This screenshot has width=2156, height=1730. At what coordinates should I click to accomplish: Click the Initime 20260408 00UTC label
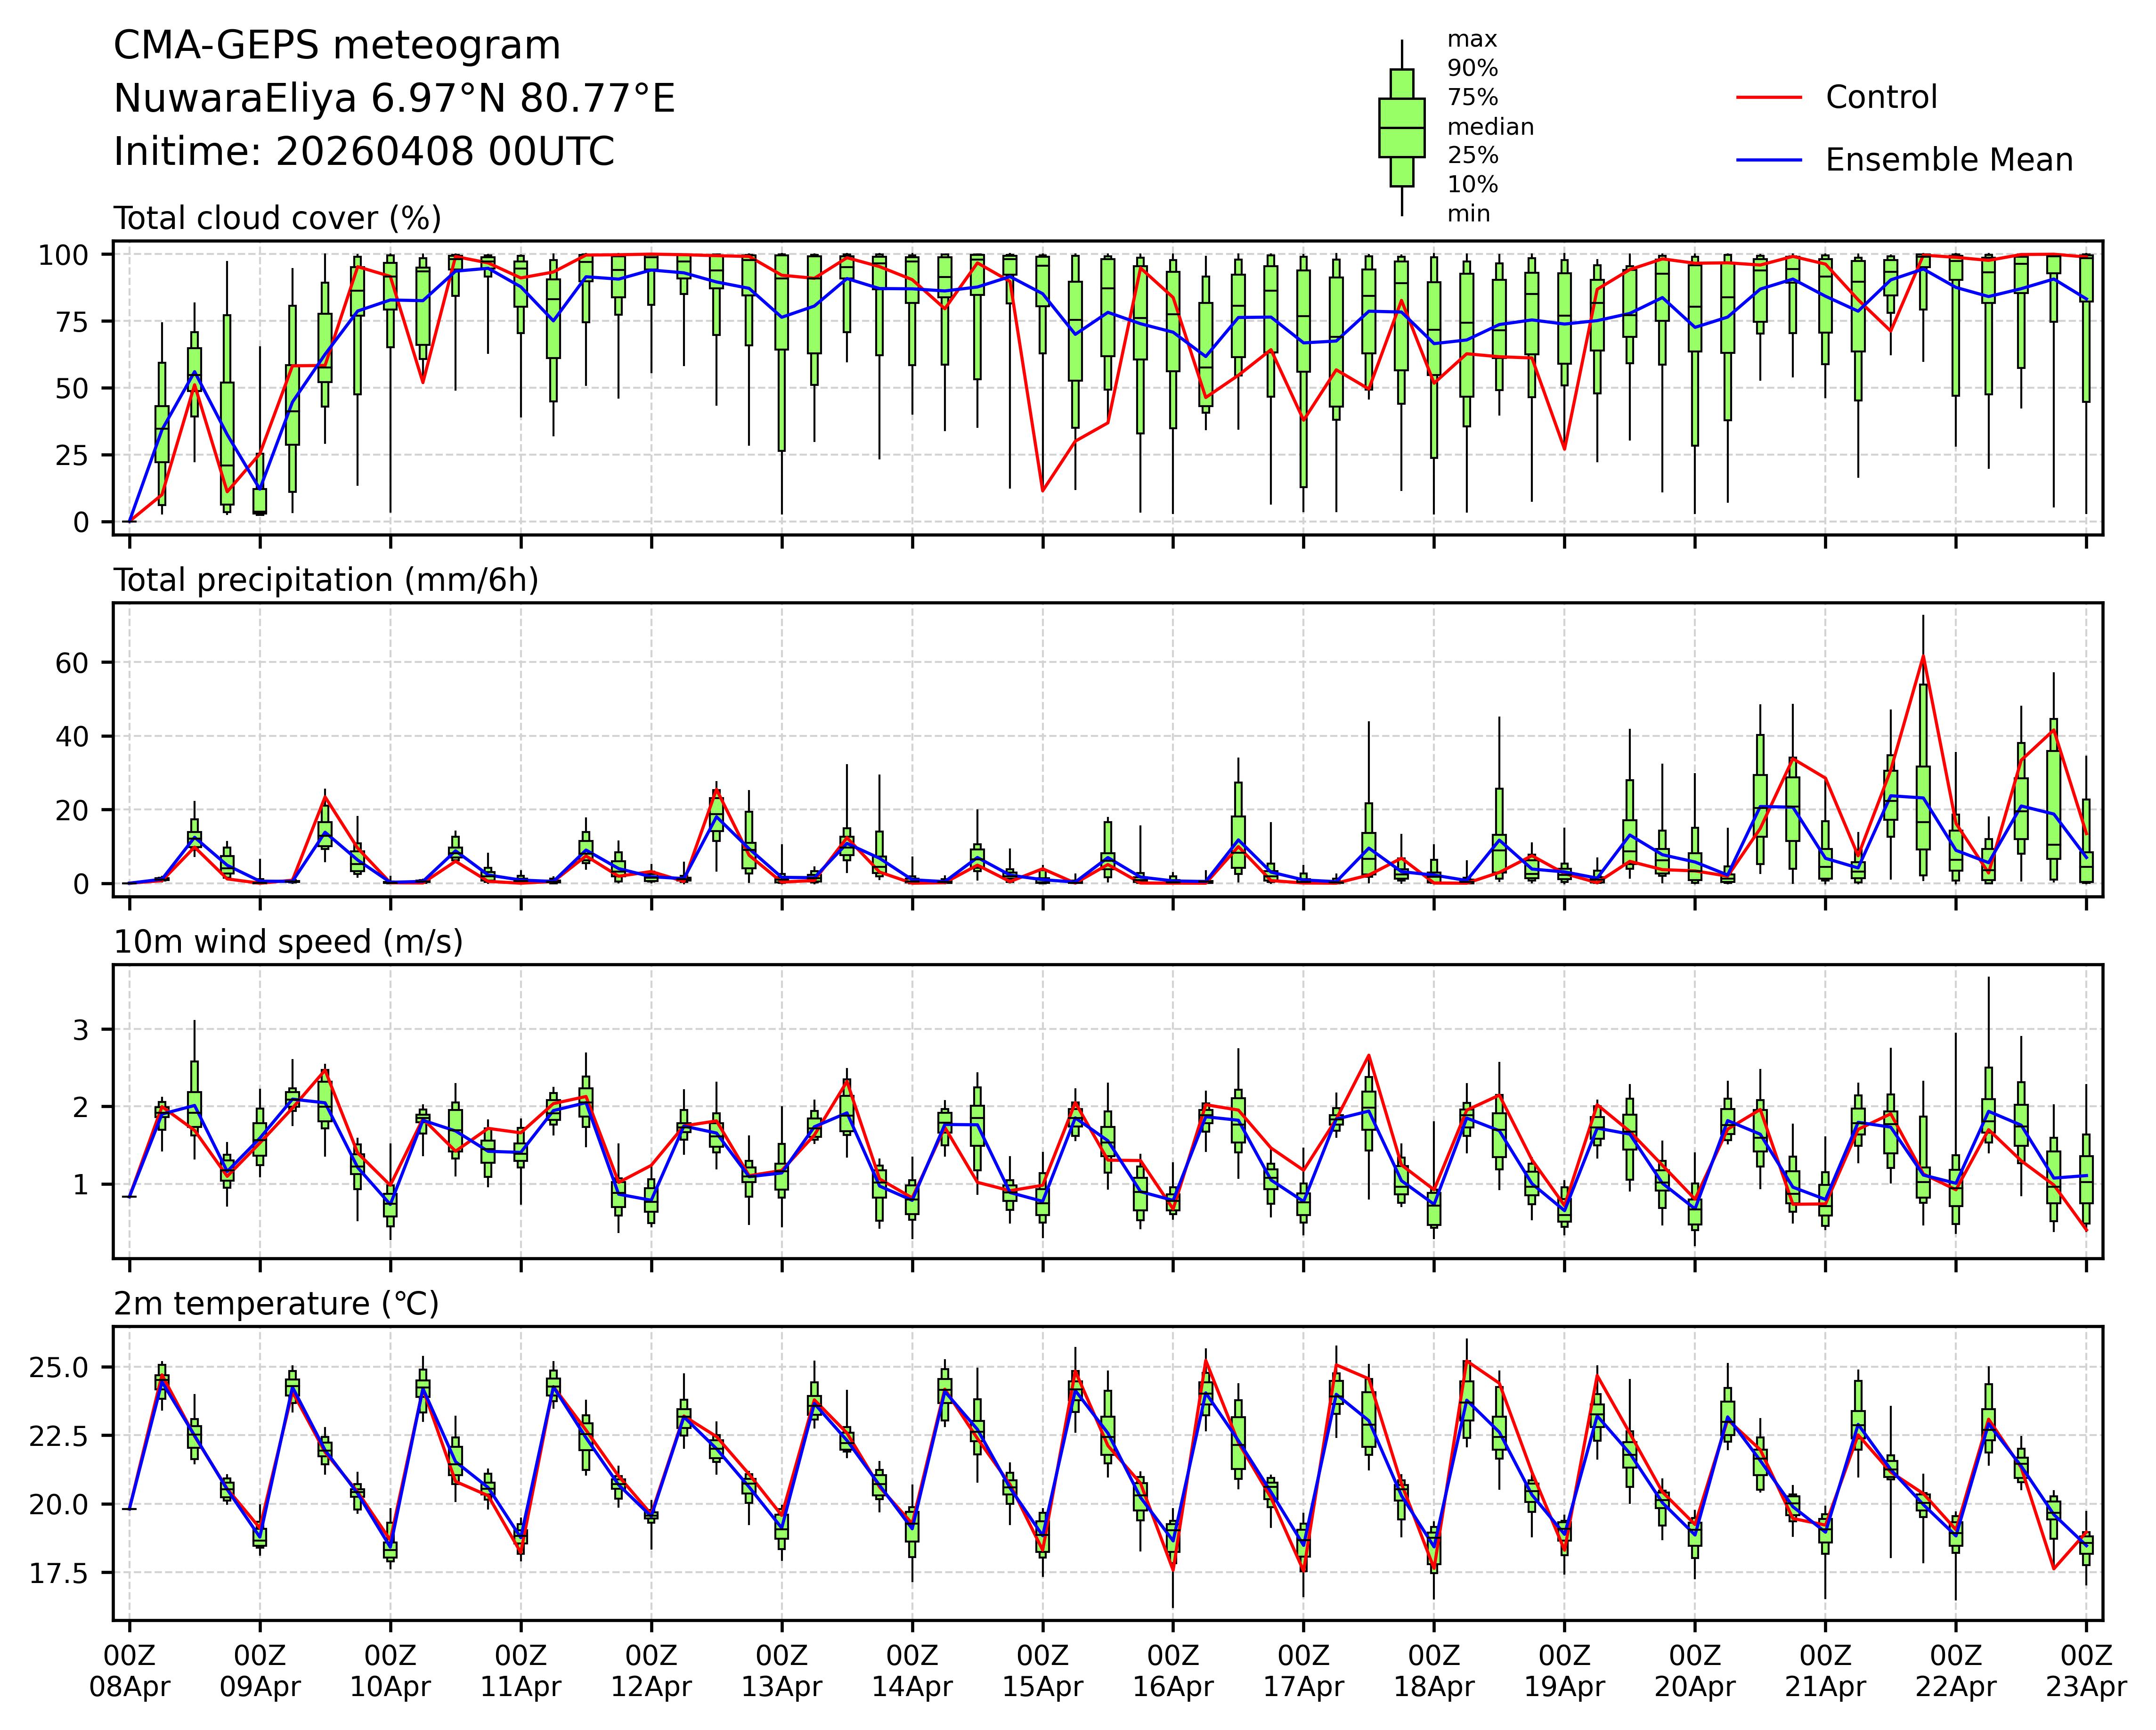click(x=363, y=152)
